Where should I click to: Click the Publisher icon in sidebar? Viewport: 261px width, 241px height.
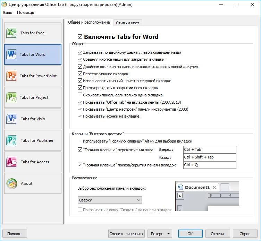[x=11, y=140]
